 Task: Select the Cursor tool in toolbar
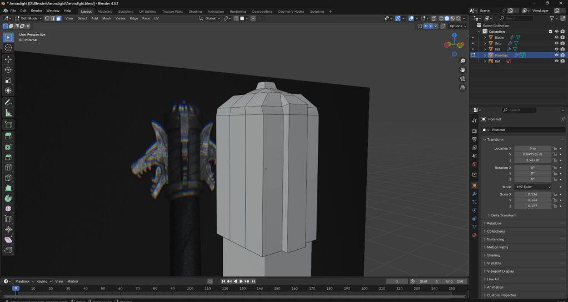pos(8,48)
